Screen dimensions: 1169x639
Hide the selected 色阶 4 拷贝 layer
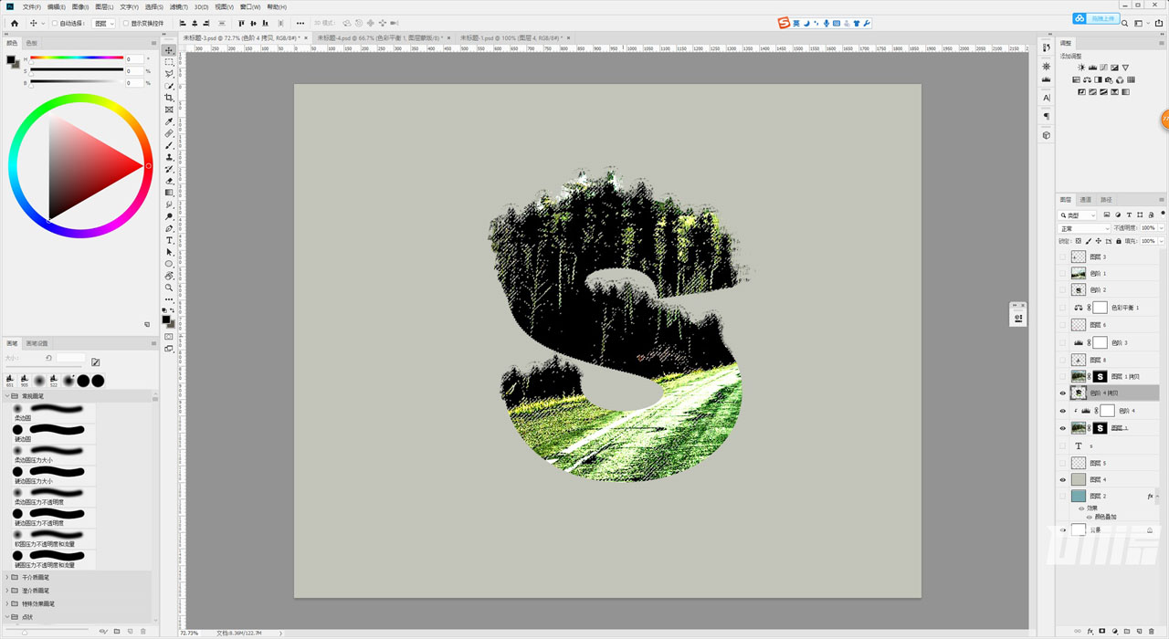[x=1063, y=393]
